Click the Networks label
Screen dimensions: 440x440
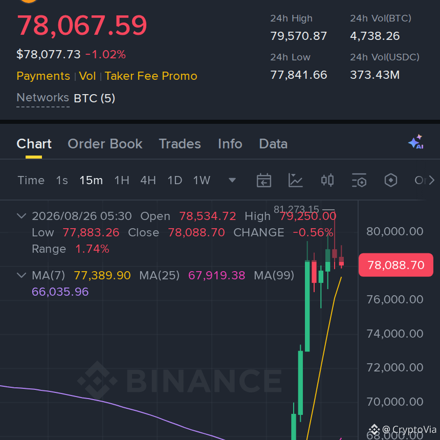click(43, 98)
